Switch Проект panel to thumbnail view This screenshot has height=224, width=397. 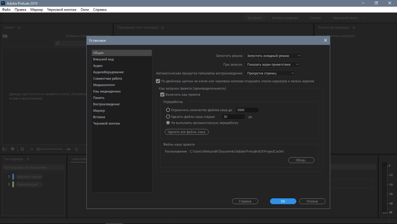[13, 149]
